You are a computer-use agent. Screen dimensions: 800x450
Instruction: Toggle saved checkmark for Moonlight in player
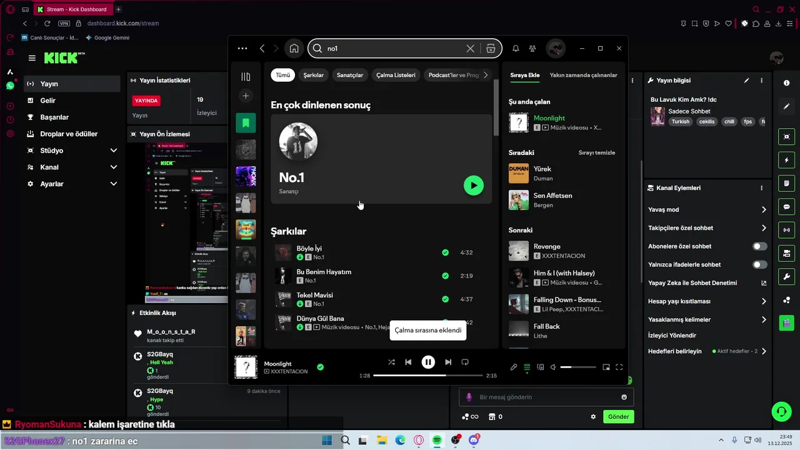click(x=320, y=367)
